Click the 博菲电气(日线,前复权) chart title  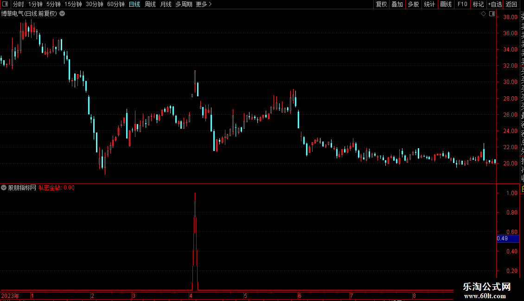(29, 14)
